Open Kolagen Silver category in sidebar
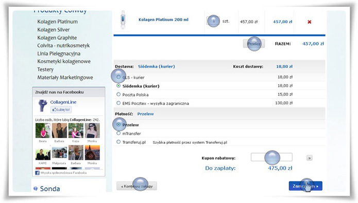Viewport: 358px width, 203px height. click(x=54, y=30)
